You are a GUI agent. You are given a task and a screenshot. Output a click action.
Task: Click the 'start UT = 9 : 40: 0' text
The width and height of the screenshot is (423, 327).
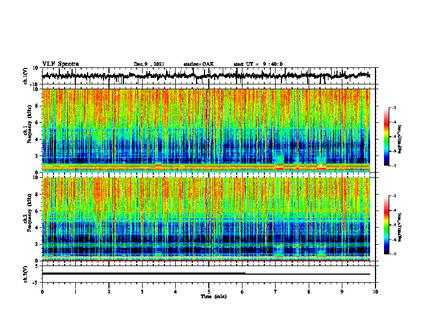point(258,64)
